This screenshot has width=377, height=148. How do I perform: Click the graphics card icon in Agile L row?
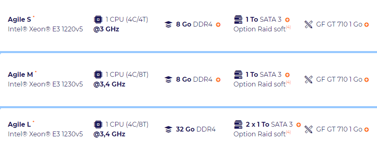point(308,129)
